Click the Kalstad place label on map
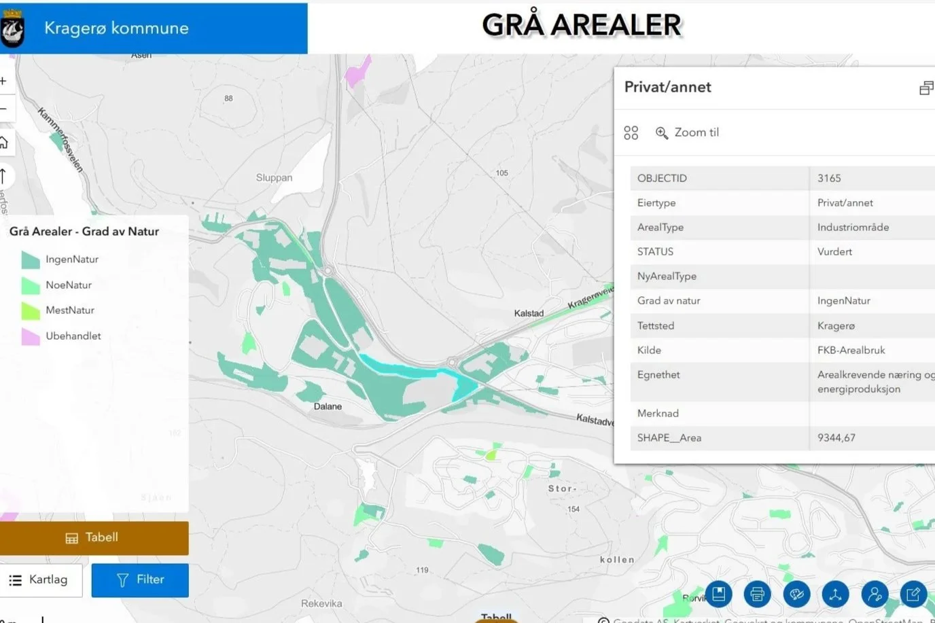935x623 pixels. [529, 313]
